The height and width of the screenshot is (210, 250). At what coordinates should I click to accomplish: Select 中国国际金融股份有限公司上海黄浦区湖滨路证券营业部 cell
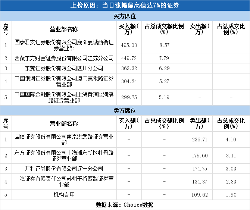coord(64,97)
